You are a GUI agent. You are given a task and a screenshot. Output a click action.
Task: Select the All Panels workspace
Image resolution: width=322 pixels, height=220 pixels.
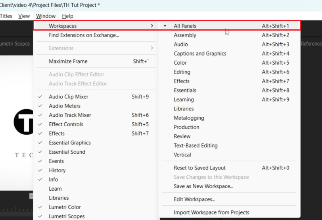[x=185, y=26]
